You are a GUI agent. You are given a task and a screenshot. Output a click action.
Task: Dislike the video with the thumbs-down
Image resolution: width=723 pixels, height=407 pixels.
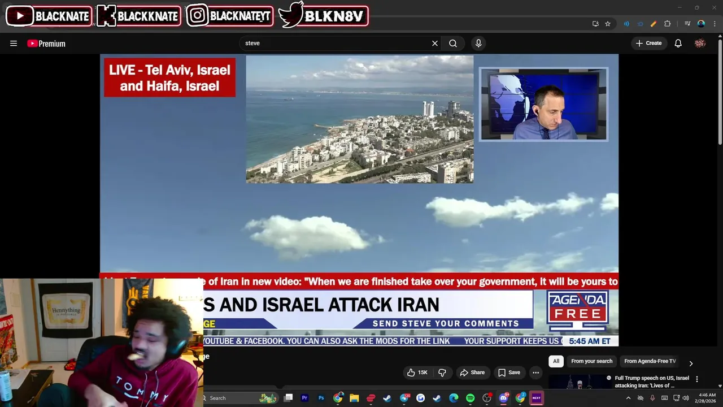(x=442, y=373)
